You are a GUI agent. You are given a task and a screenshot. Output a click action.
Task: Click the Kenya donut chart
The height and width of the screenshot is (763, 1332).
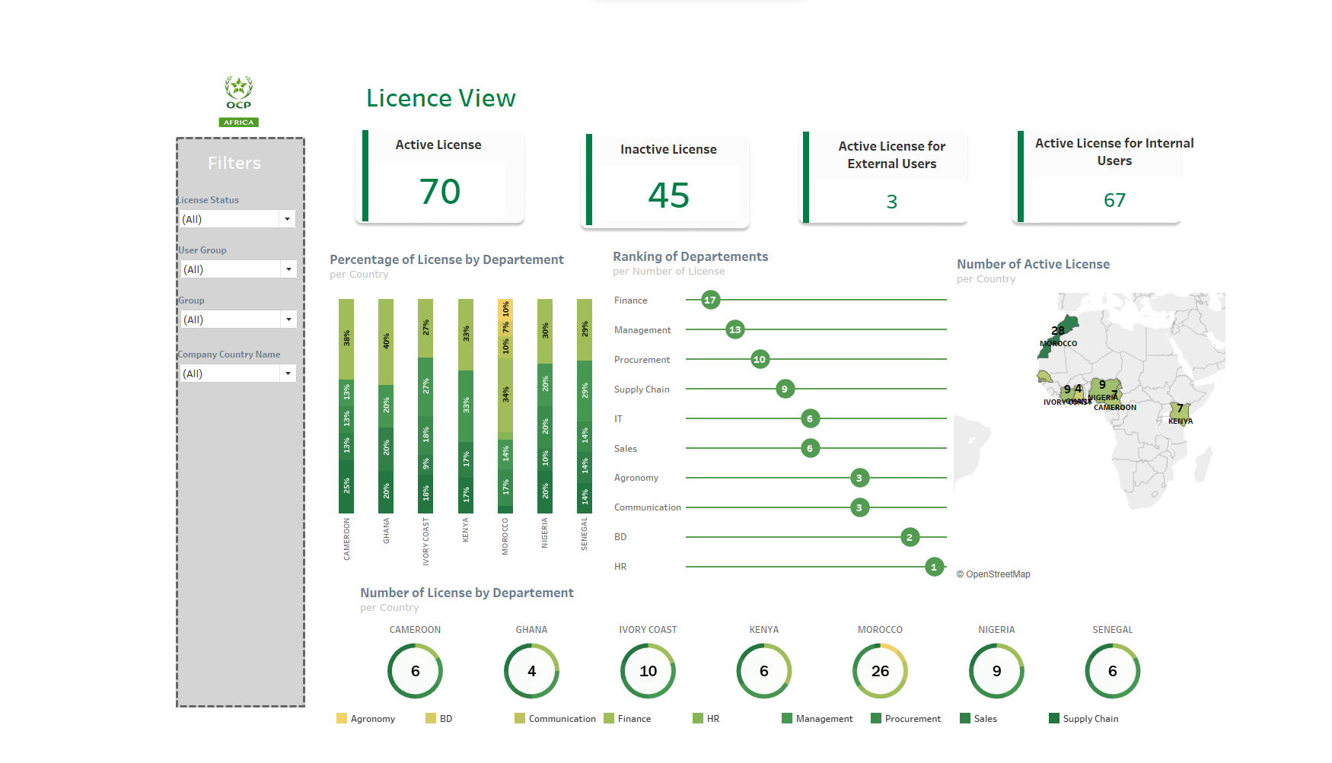point(764,671)
